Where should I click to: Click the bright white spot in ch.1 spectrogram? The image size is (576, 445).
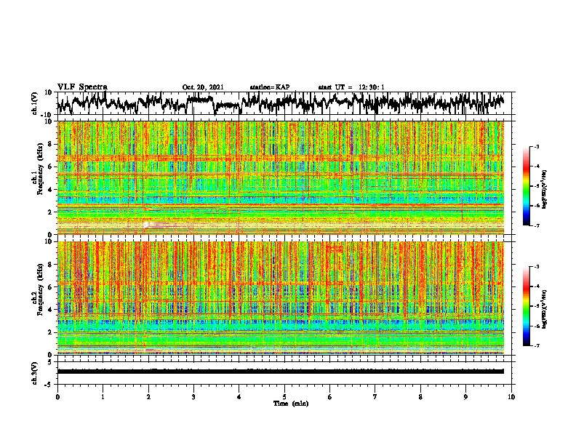point(146,225)
